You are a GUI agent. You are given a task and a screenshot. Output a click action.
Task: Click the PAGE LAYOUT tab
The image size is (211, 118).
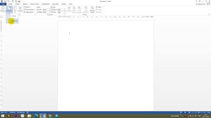coord(34,4)
